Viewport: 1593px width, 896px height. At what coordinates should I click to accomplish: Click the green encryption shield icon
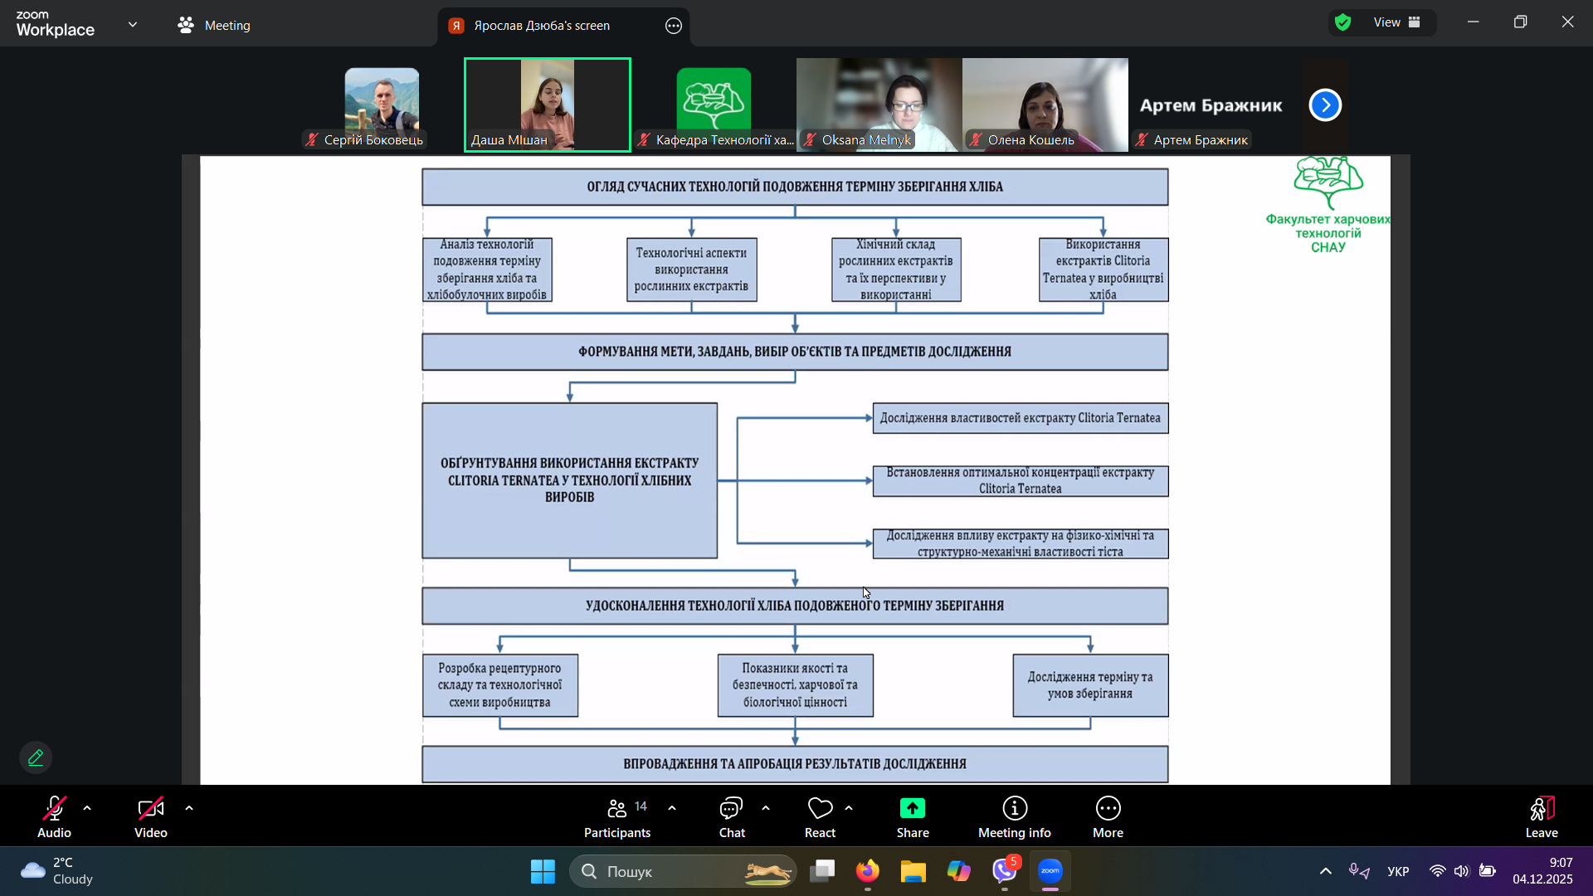pyautogui.click(x=1343, y=22)
